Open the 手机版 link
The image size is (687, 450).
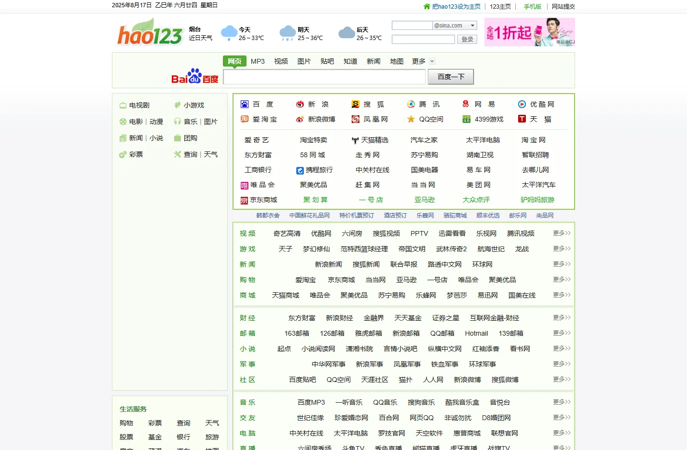point(533,7)
